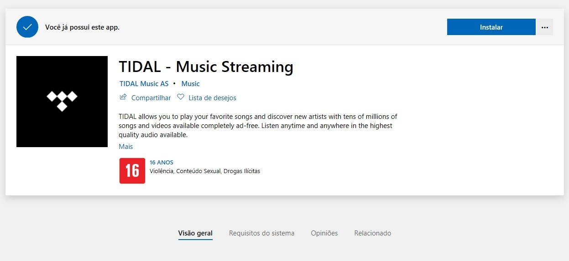Click the TIDAL description paragraph

click(x=258, y=126)
